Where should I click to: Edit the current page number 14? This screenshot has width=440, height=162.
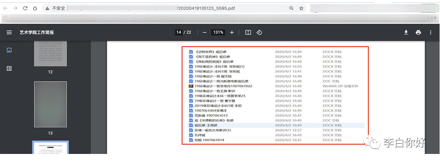pos(178,32)
